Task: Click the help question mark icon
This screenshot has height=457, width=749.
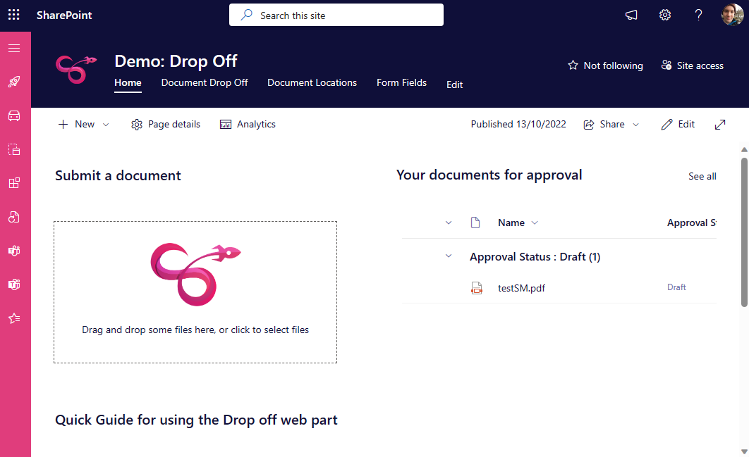Action: click(x=698, y=15)
